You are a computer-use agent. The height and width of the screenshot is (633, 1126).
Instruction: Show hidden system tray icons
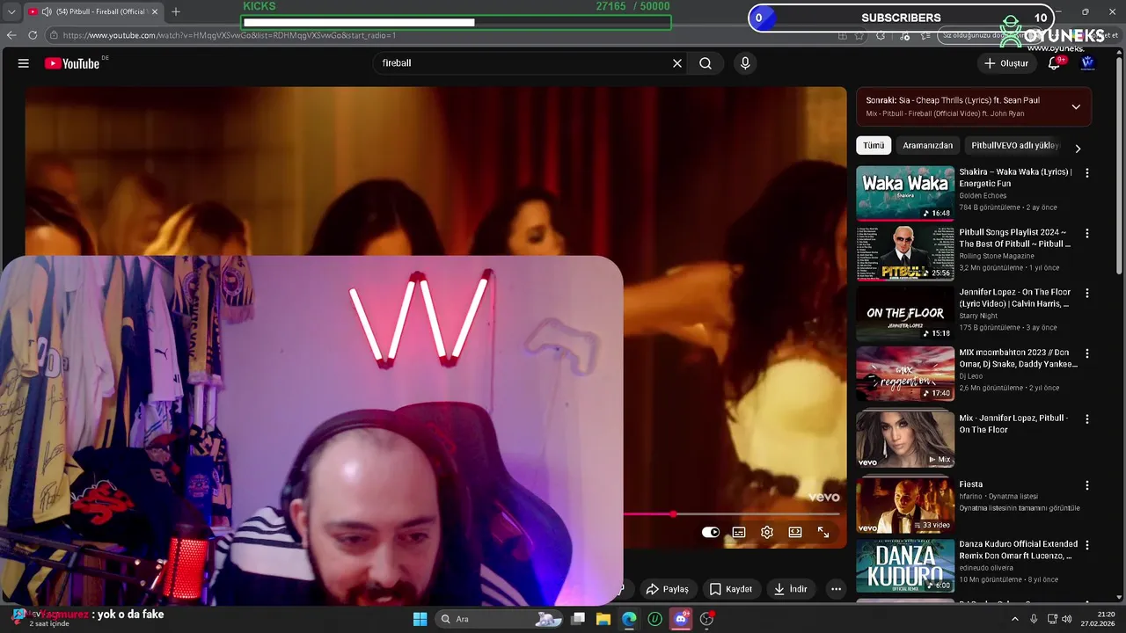point(1016,619)
